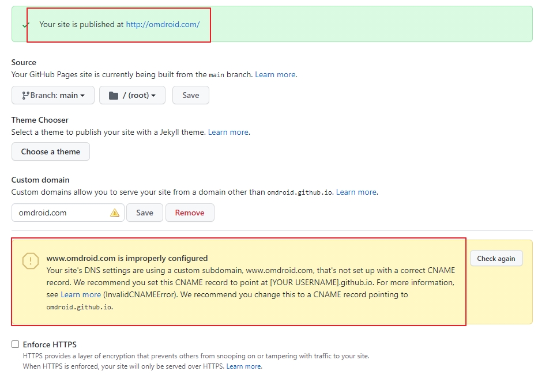
Task: Click the exclamation warning icon in DNS alert
Action: click(x=31, y=261)
